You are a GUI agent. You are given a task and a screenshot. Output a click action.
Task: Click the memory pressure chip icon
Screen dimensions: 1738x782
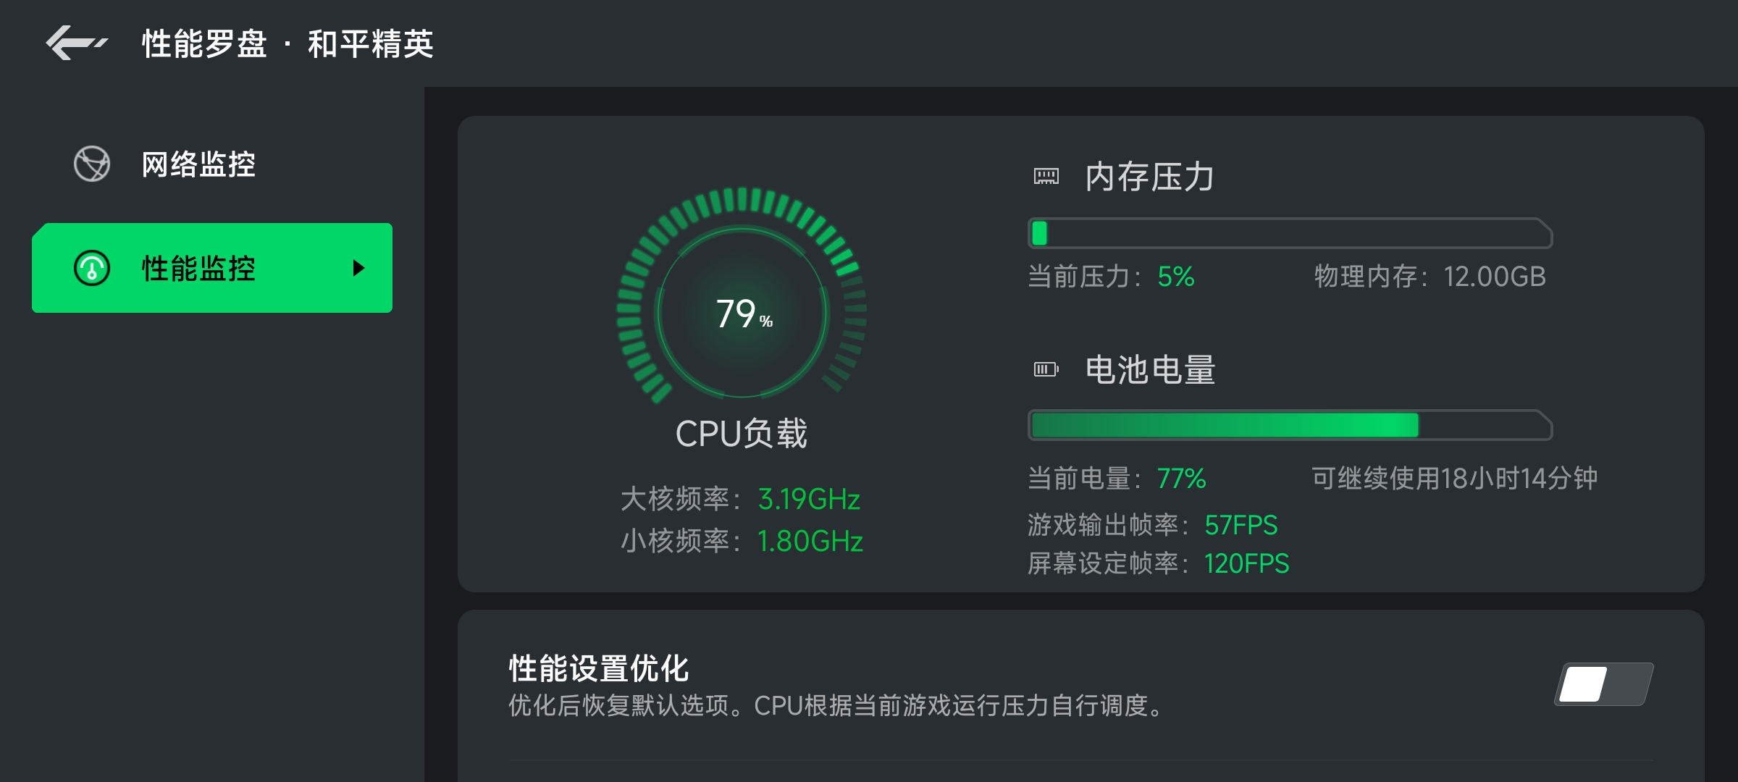tap(1046, 176)
